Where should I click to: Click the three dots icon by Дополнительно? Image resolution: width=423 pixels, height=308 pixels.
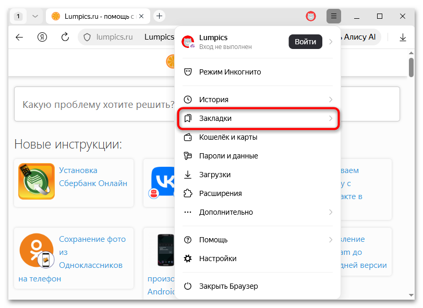188,212
